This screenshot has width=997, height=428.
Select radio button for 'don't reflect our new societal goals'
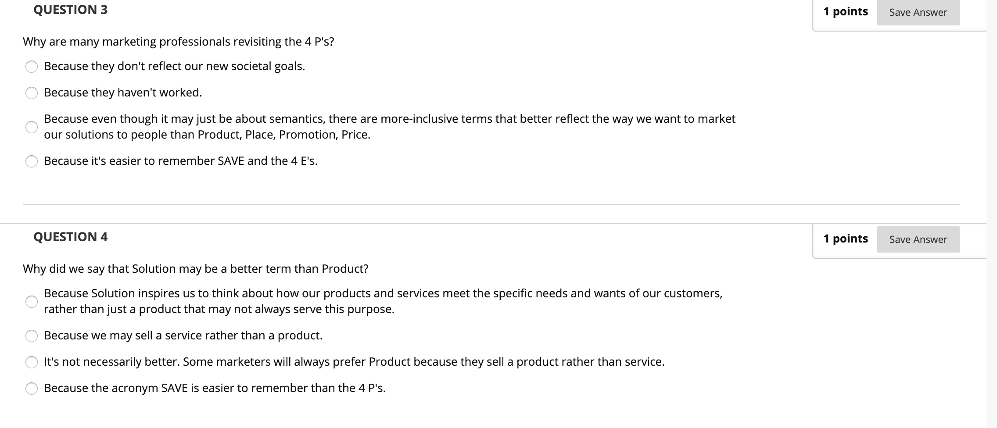coord(31,67)
